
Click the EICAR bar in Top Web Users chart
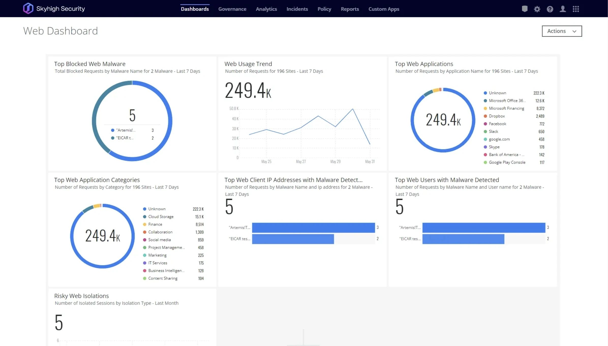tap(463, 239)
